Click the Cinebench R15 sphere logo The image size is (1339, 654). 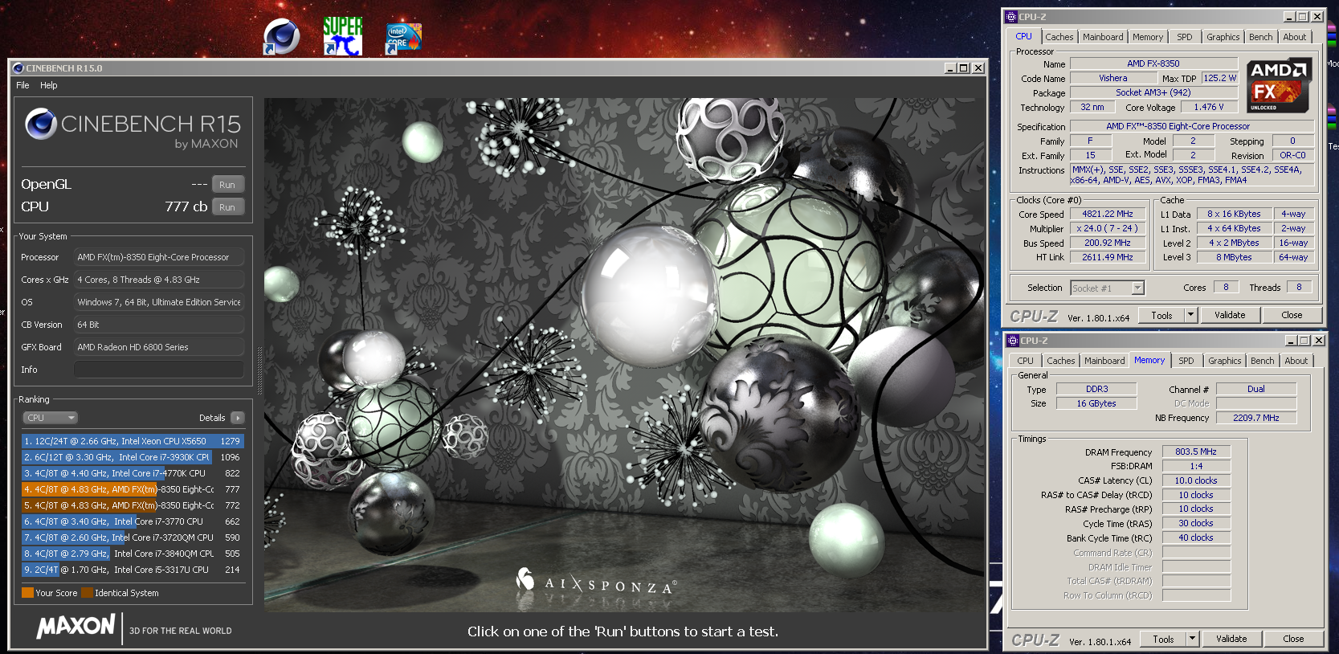tap(40, 124)
